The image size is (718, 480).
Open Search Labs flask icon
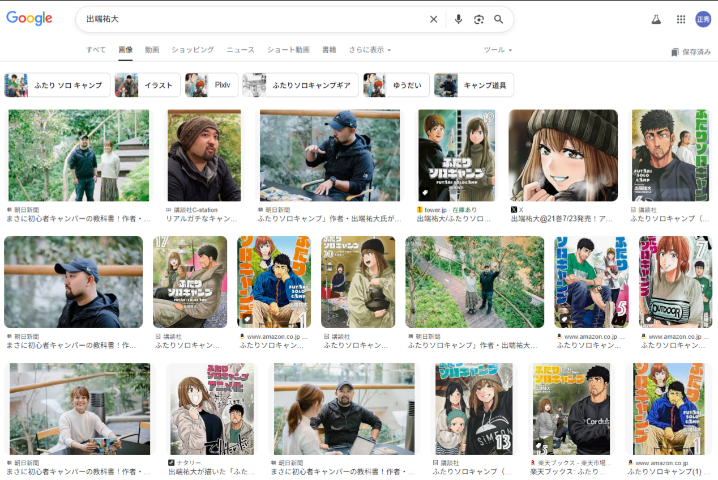tap(656, 19)
